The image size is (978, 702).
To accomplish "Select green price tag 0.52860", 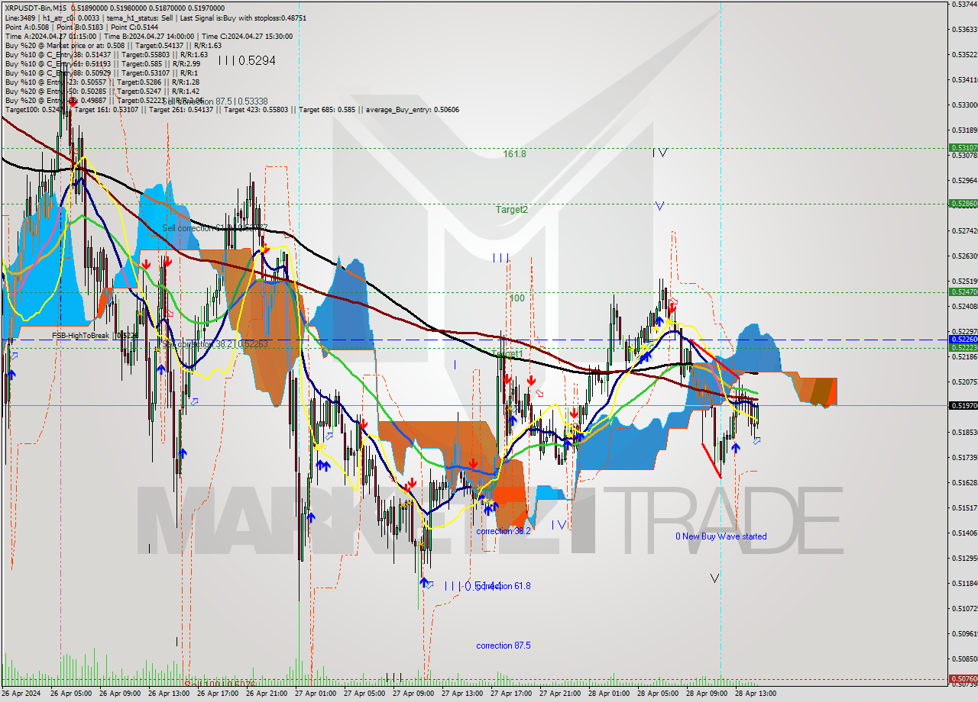I will coord(963,204).
